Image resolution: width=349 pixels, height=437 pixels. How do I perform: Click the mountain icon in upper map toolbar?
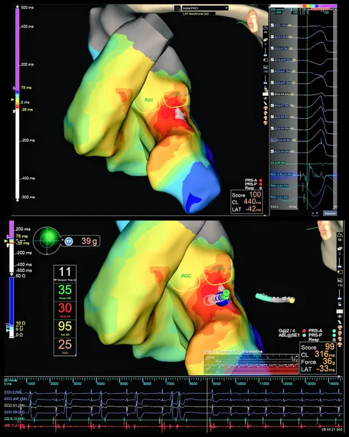265,28
